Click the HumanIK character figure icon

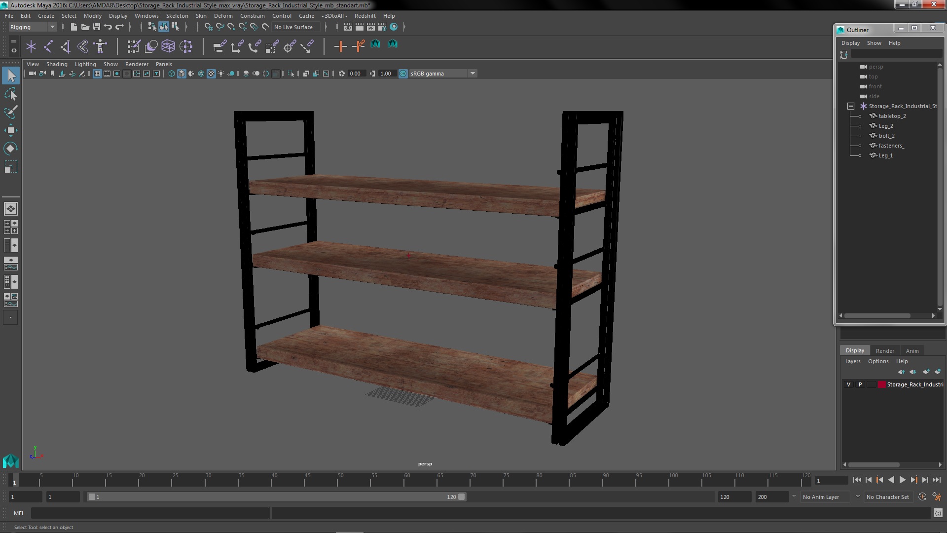point(100,46)
